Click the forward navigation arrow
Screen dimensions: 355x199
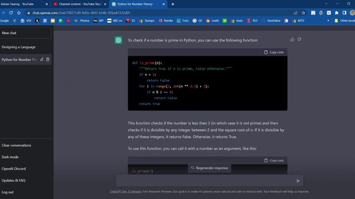click(3, 13)
